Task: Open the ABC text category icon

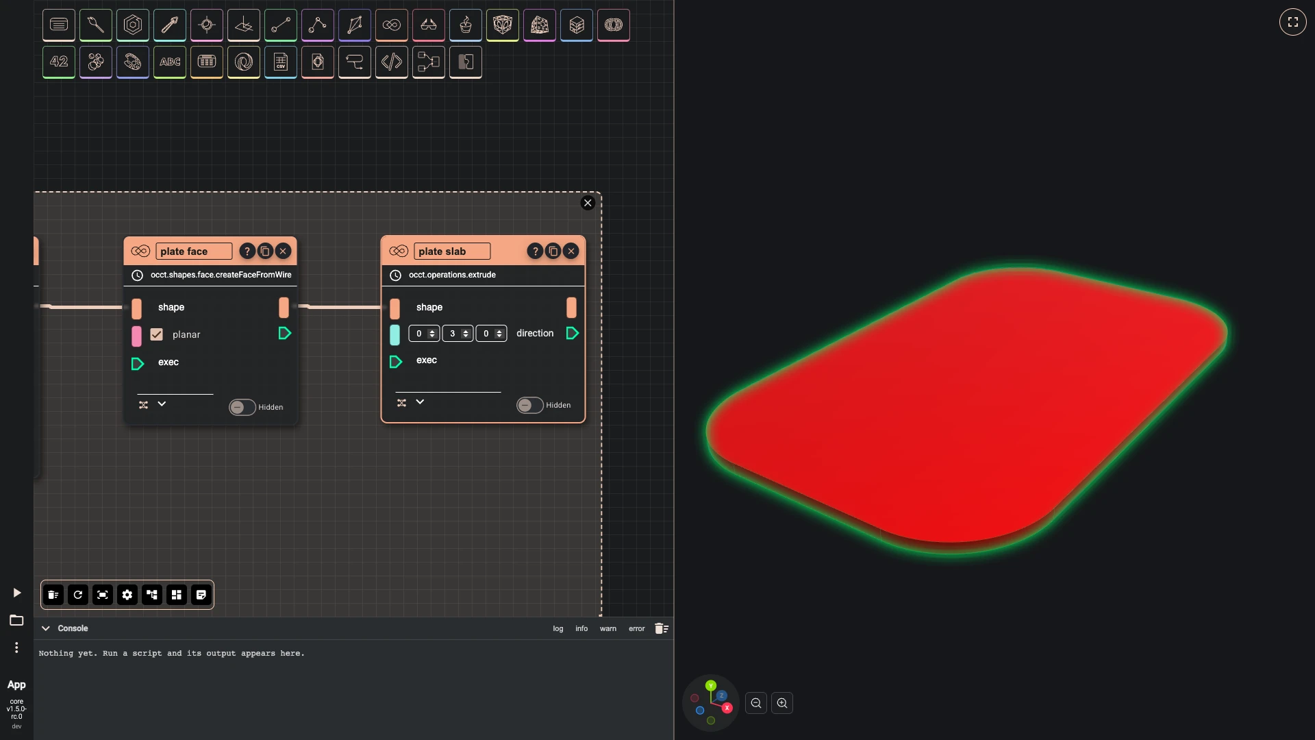Action: pyautogui.click(x=170, y=62)
